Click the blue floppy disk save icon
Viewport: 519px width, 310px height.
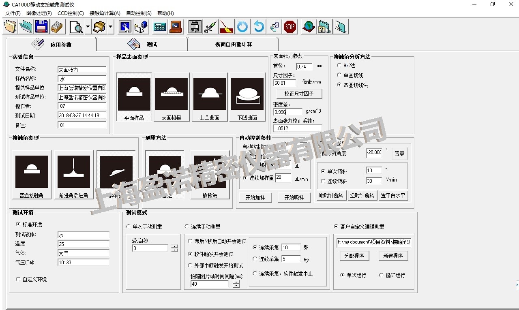click(x=41, y=27)
